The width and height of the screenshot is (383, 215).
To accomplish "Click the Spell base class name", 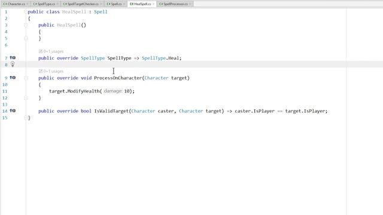I will click(101, 12).
